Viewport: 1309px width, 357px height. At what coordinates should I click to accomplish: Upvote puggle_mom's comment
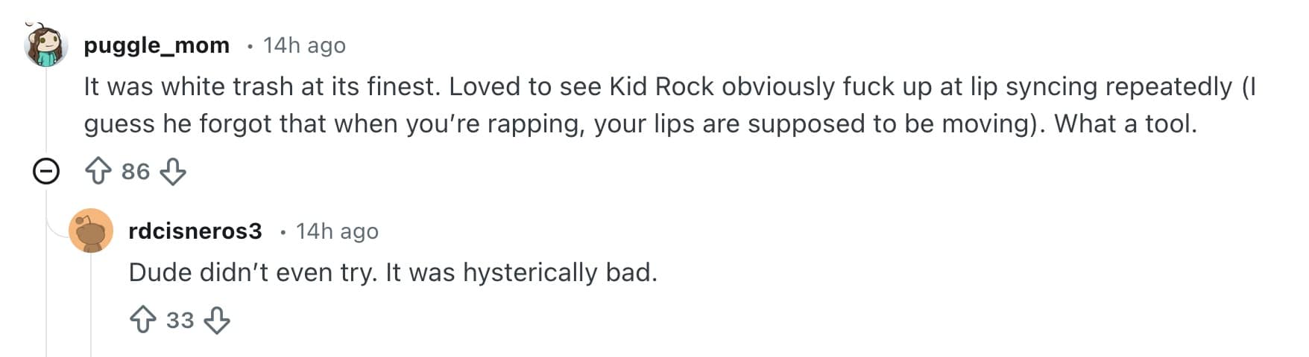point(98,172)
